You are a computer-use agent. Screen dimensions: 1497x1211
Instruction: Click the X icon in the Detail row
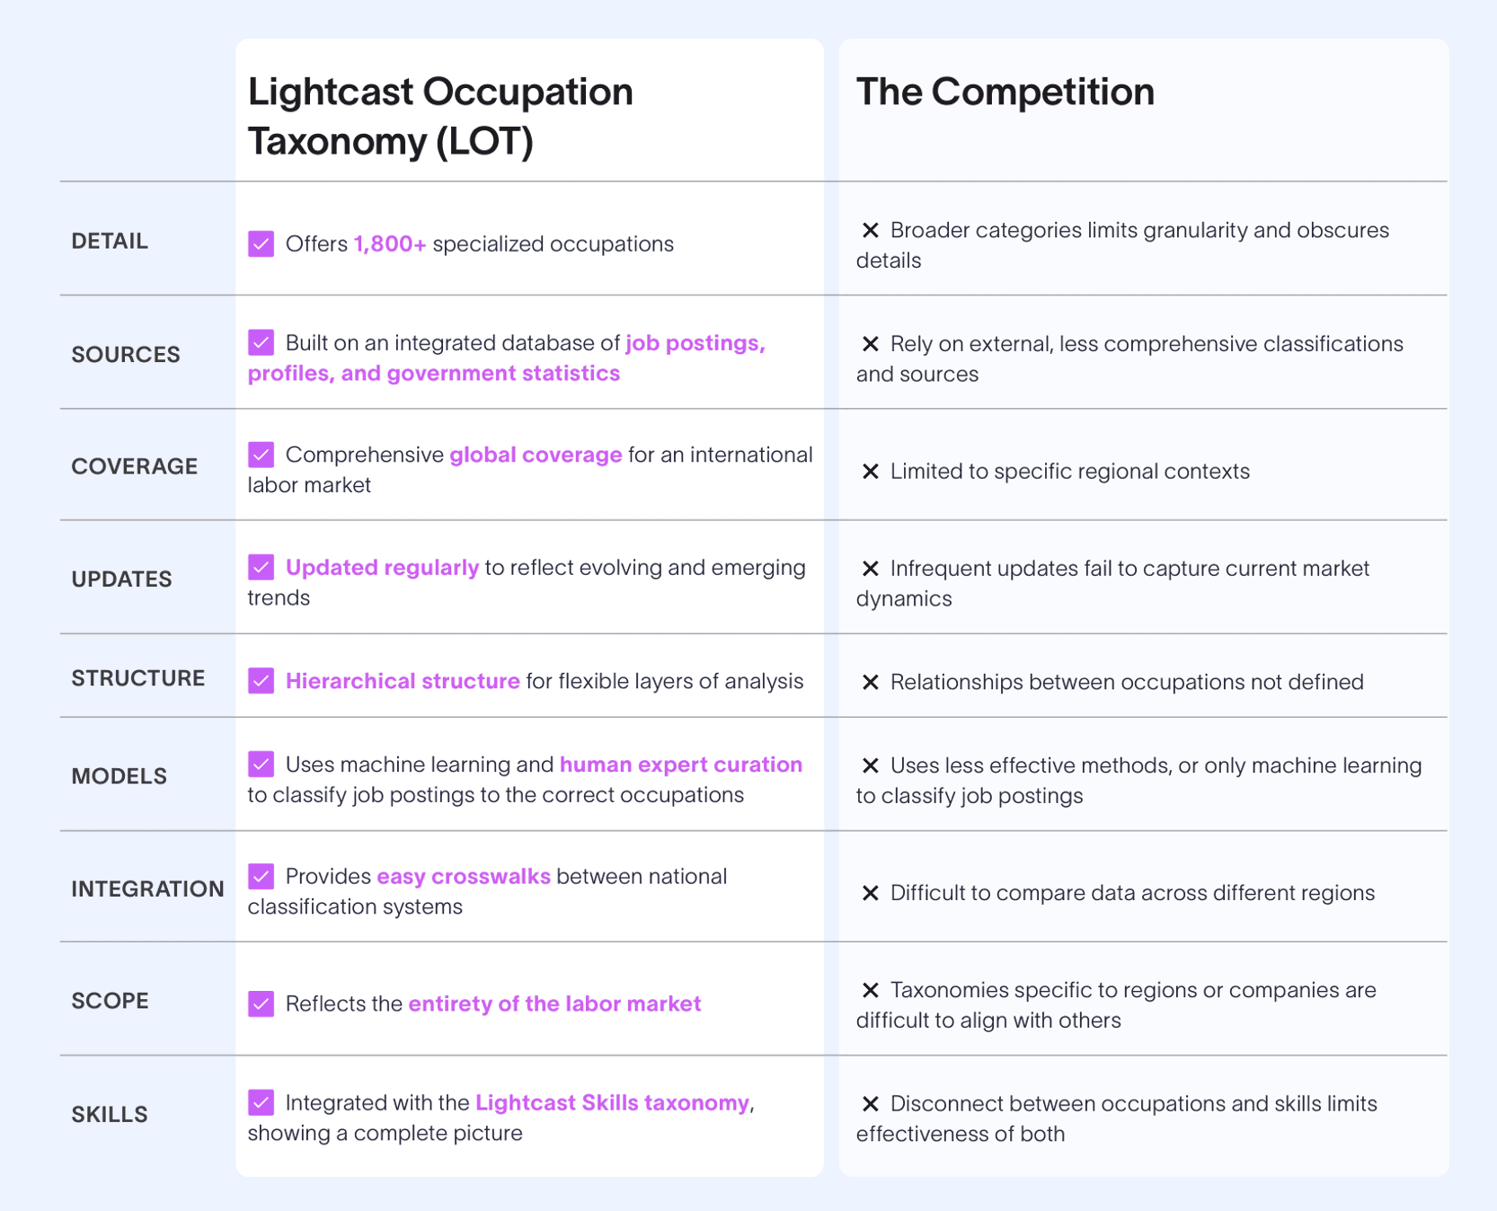click(870, 231)
